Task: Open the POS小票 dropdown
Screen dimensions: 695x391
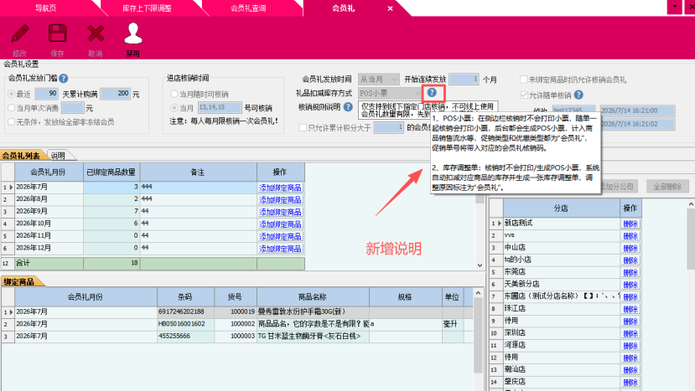Action: point(390,93)
